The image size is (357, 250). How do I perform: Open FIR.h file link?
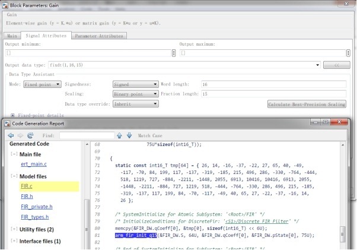pos(27,196)
